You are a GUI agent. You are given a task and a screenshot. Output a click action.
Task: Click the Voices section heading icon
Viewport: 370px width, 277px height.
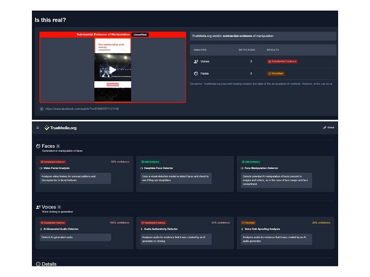38,207
